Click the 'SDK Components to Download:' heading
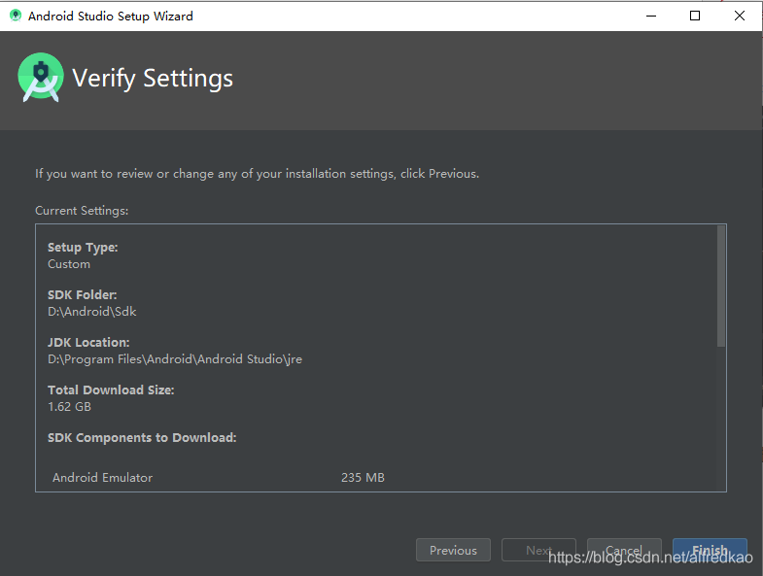763x576 pixels. click(142, 438)
